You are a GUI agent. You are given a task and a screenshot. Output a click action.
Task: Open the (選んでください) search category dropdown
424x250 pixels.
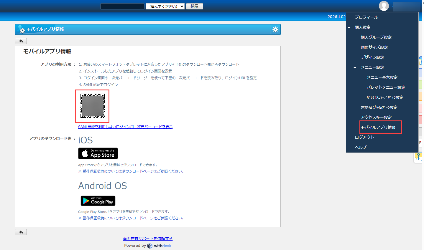pos(165,6)
